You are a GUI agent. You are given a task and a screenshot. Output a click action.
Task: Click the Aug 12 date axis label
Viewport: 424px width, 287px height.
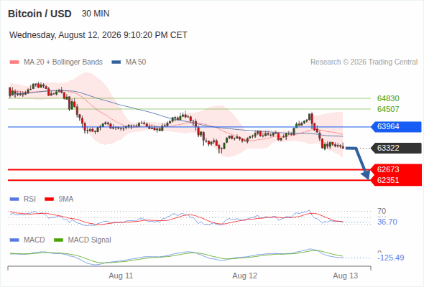(x=245, y=276)
